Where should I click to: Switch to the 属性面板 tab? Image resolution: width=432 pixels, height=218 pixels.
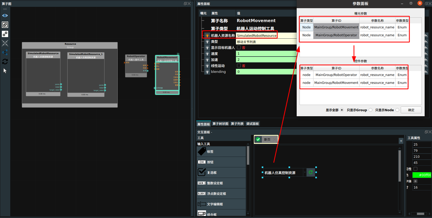pyautogui.click(x=204, y=124)
